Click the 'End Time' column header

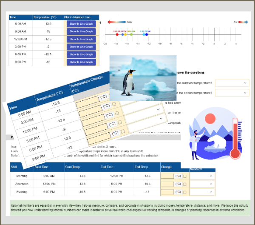(x=117, y=167)
